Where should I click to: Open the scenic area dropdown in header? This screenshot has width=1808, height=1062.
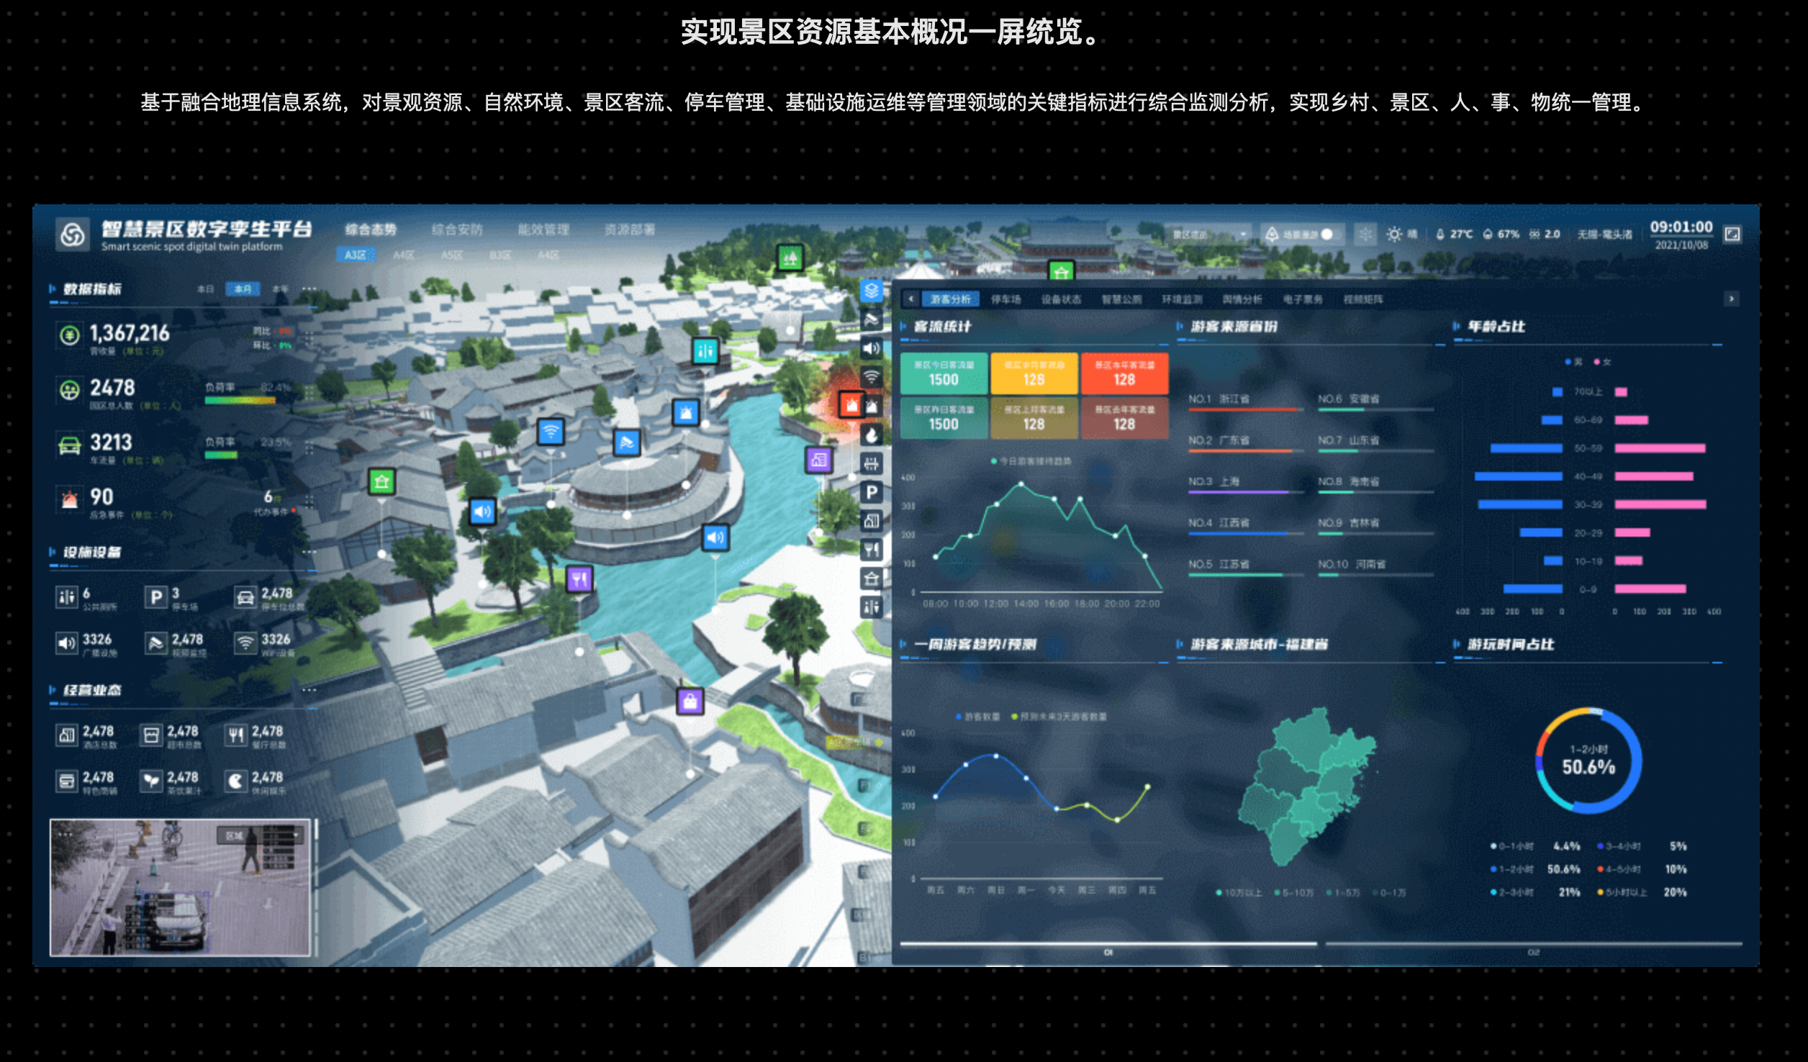[x=1208, y=235]
